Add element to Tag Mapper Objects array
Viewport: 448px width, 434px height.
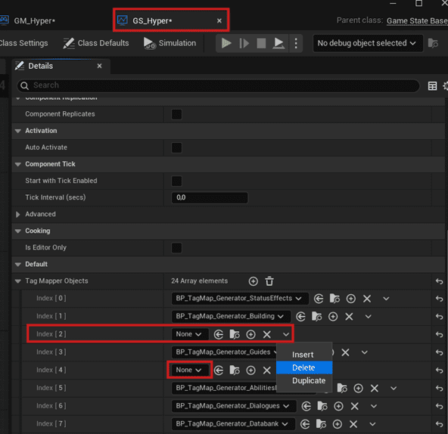point(254,281)
